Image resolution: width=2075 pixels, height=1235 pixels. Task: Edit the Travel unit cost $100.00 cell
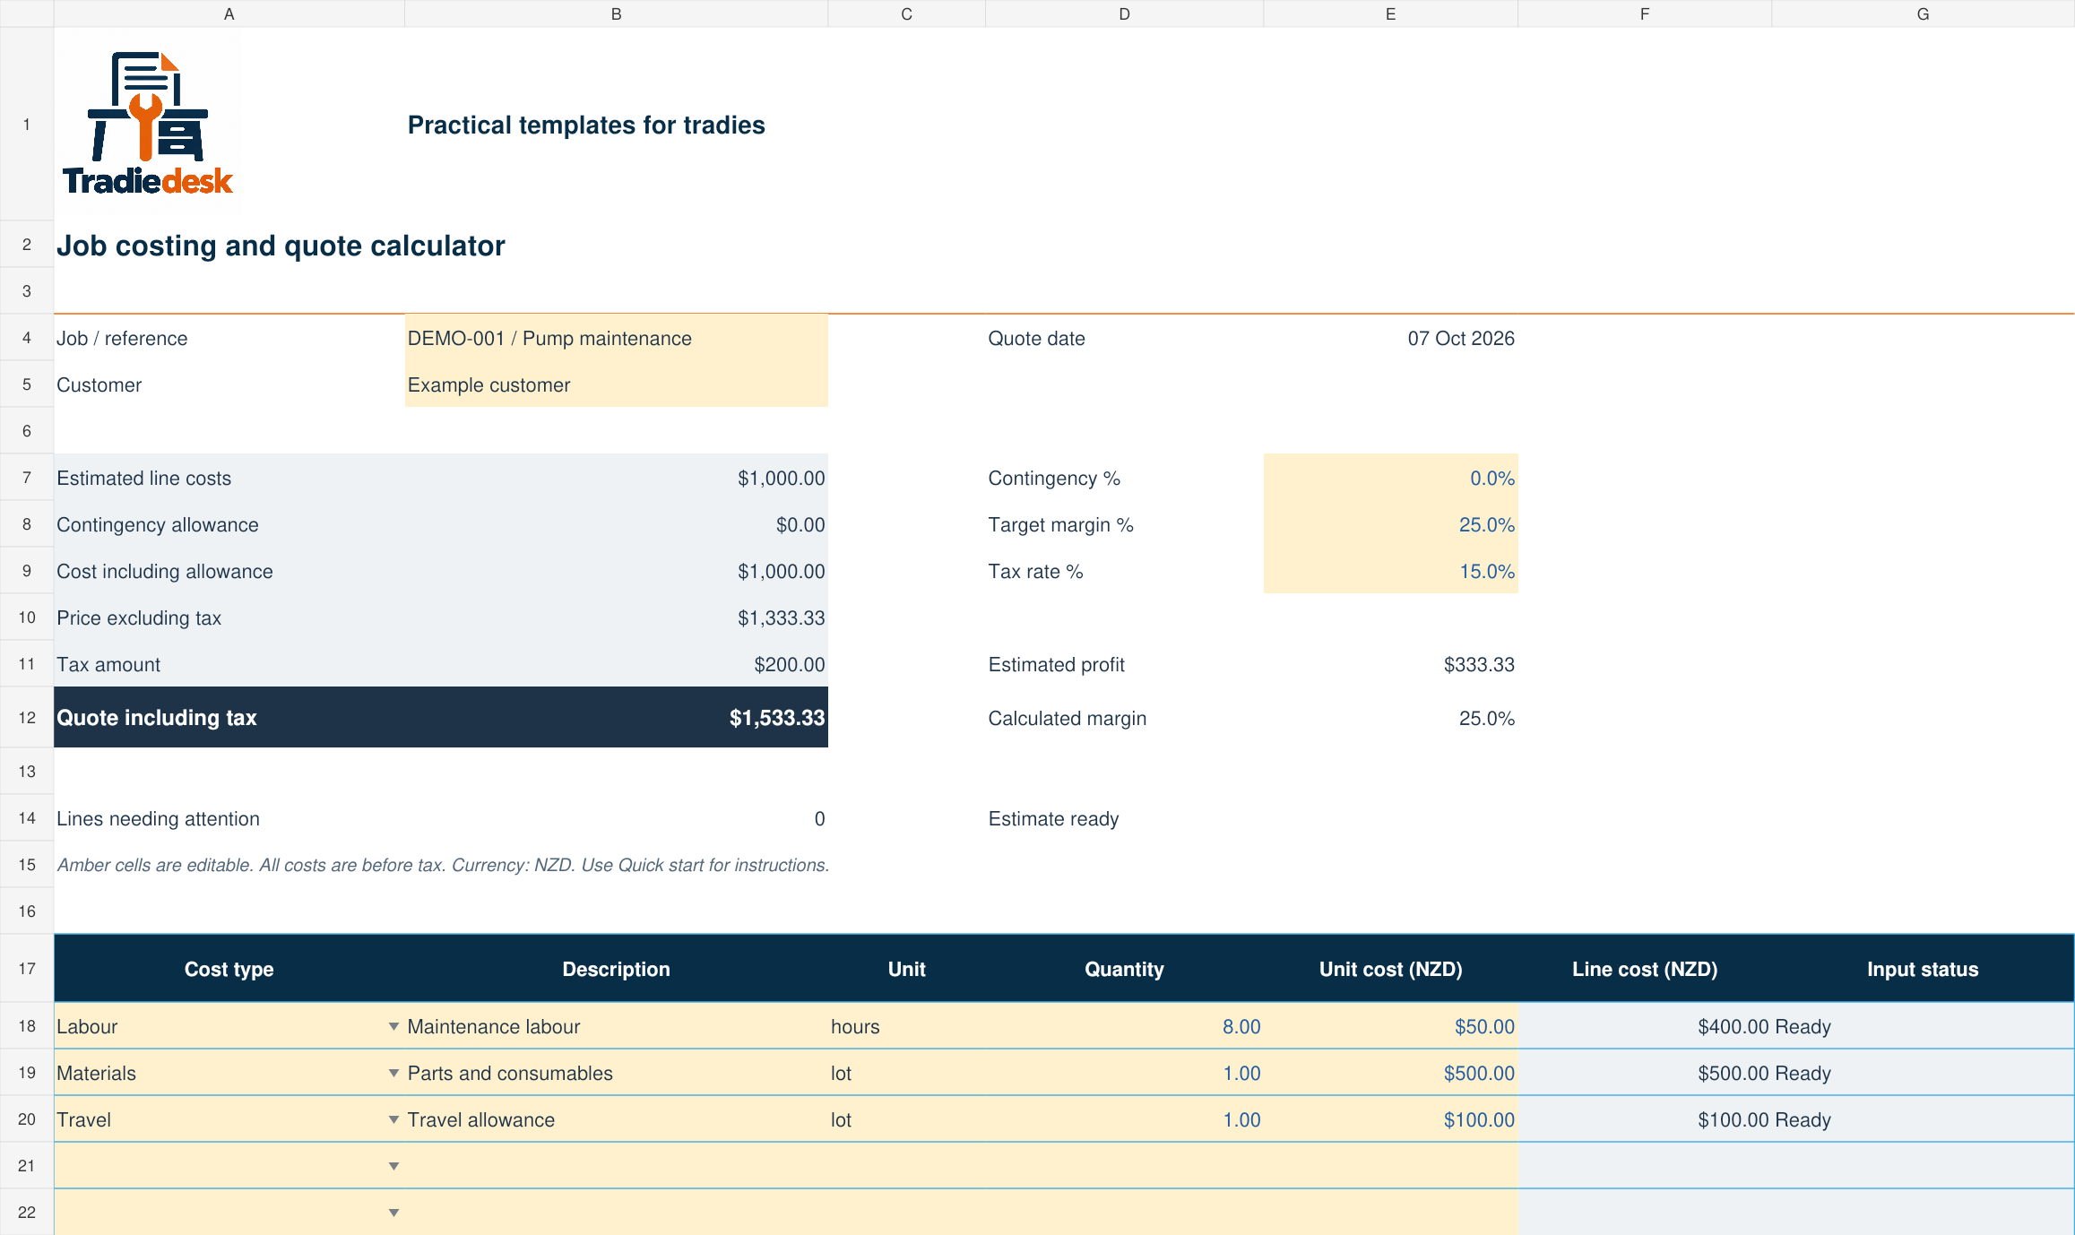click(x=1390, y=1119)
